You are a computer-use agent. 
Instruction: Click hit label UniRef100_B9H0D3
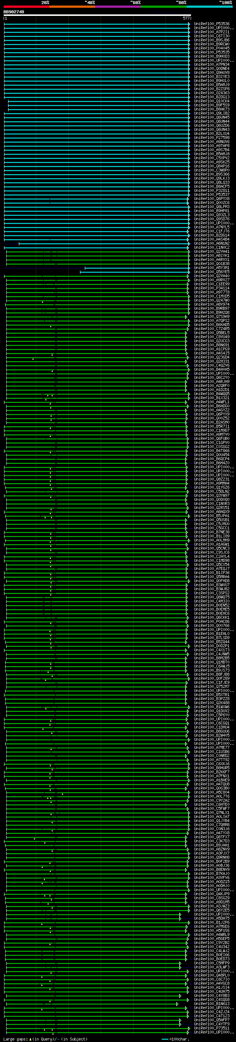[x=212, y=56]
